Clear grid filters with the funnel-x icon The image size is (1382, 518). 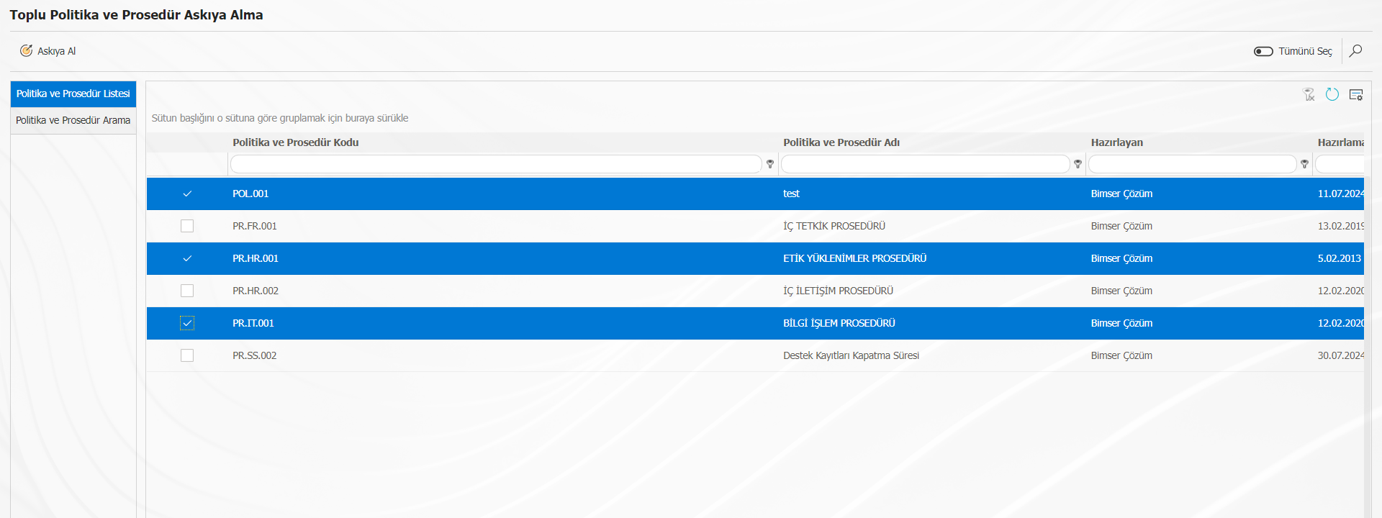tap(1309, 94)
